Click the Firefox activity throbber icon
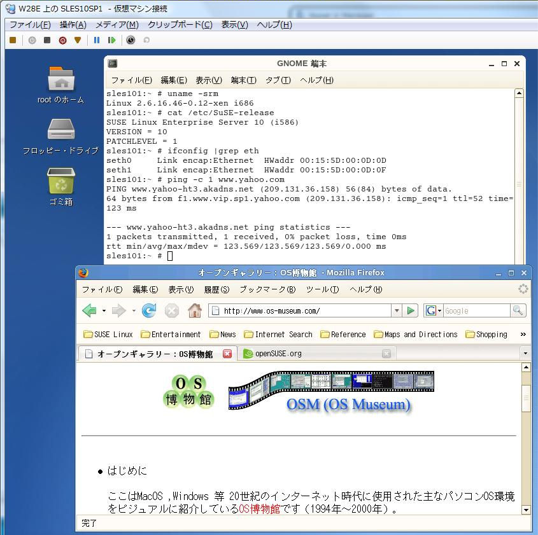 [x=523, y=289]
